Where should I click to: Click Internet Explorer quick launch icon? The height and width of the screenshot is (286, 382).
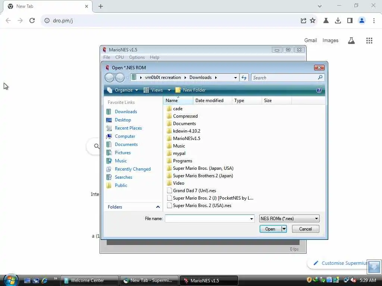(x=45, y=280)
